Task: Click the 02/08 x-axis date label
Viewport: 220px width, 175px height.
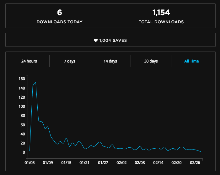Action: 140,163
